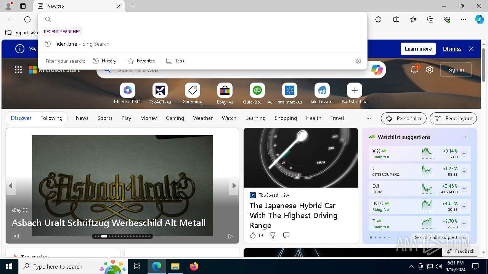Open the TaxACT shortcut
This screenshot has height=274, width=488.
(x=160, y=94)
